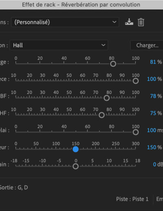Edit the 100 ms delay value

(152, 130)
